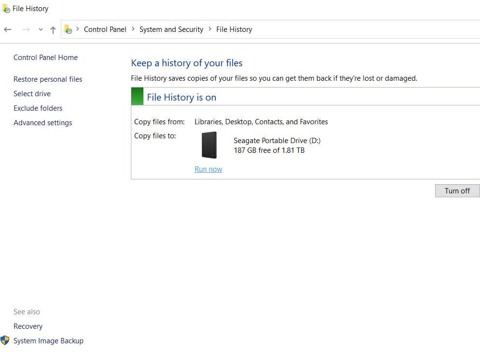
Task: Expand the chevron after Control Panel breadcrumb
Action: (133, 29)
